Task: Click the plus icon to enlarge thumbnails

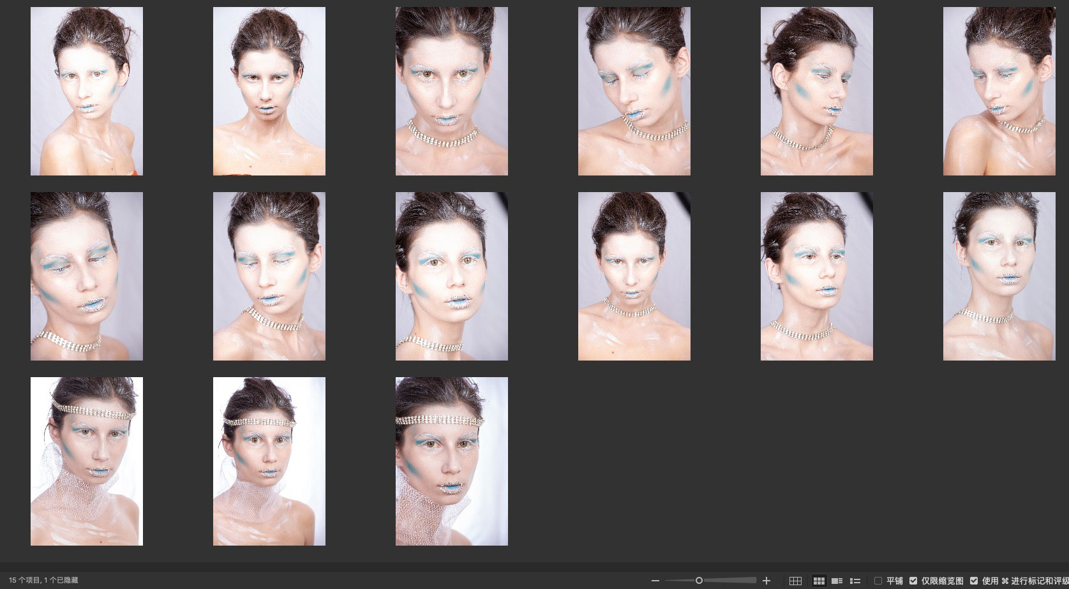Action: [766, 581]
